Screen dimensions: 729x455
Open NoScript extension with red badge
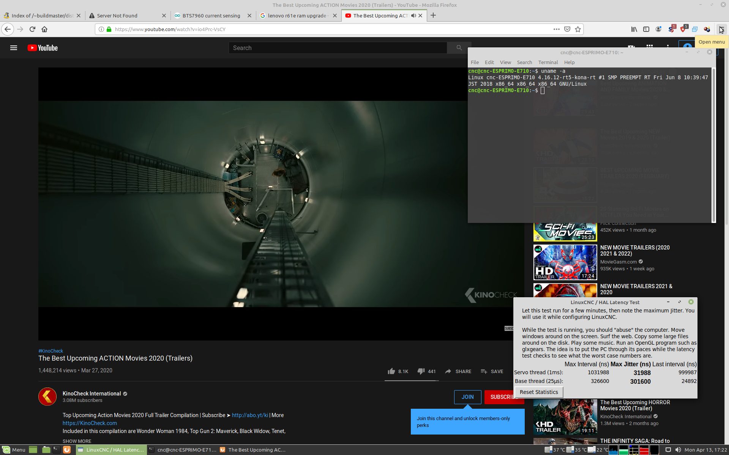tap(671, 29)
